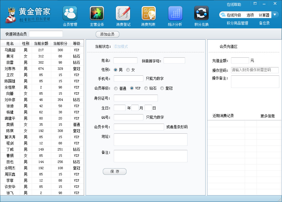Choose 皇冠 member level
The width and height of the screenshot is (282, 202).
pyautogui.click(x=162, y=88)
